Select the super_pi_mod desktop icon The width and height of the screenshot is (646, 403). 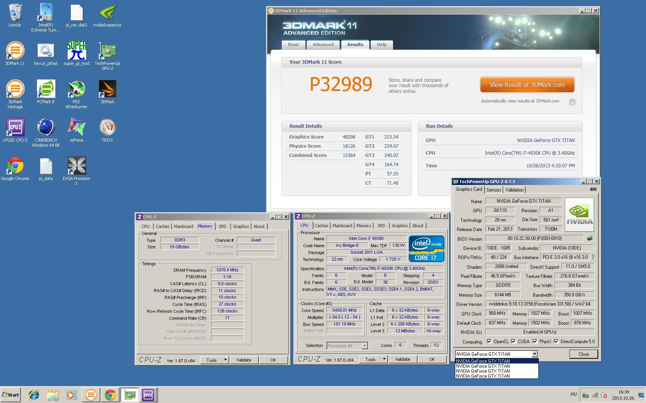(x=77, y=54)
